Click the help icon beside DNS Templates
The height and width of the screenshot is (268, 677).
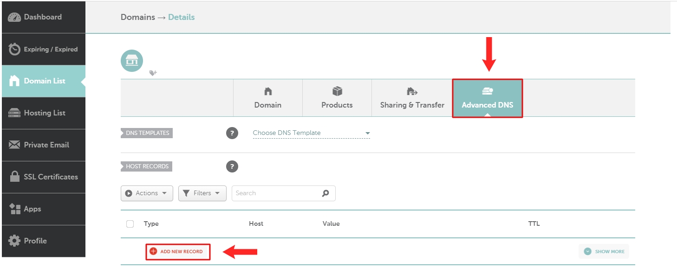click(x=232, y=133)
